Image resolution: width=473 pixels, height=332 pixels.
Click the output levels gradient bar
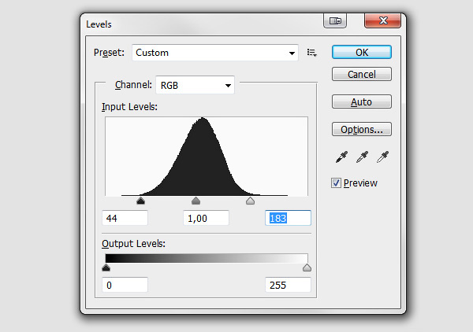207,258
